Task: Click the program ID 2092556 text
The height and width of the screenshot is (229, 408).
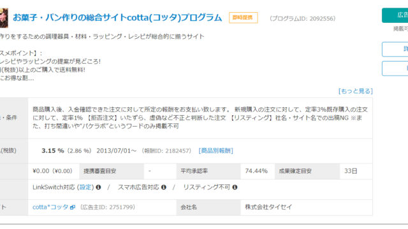Action: pos(303,18)
